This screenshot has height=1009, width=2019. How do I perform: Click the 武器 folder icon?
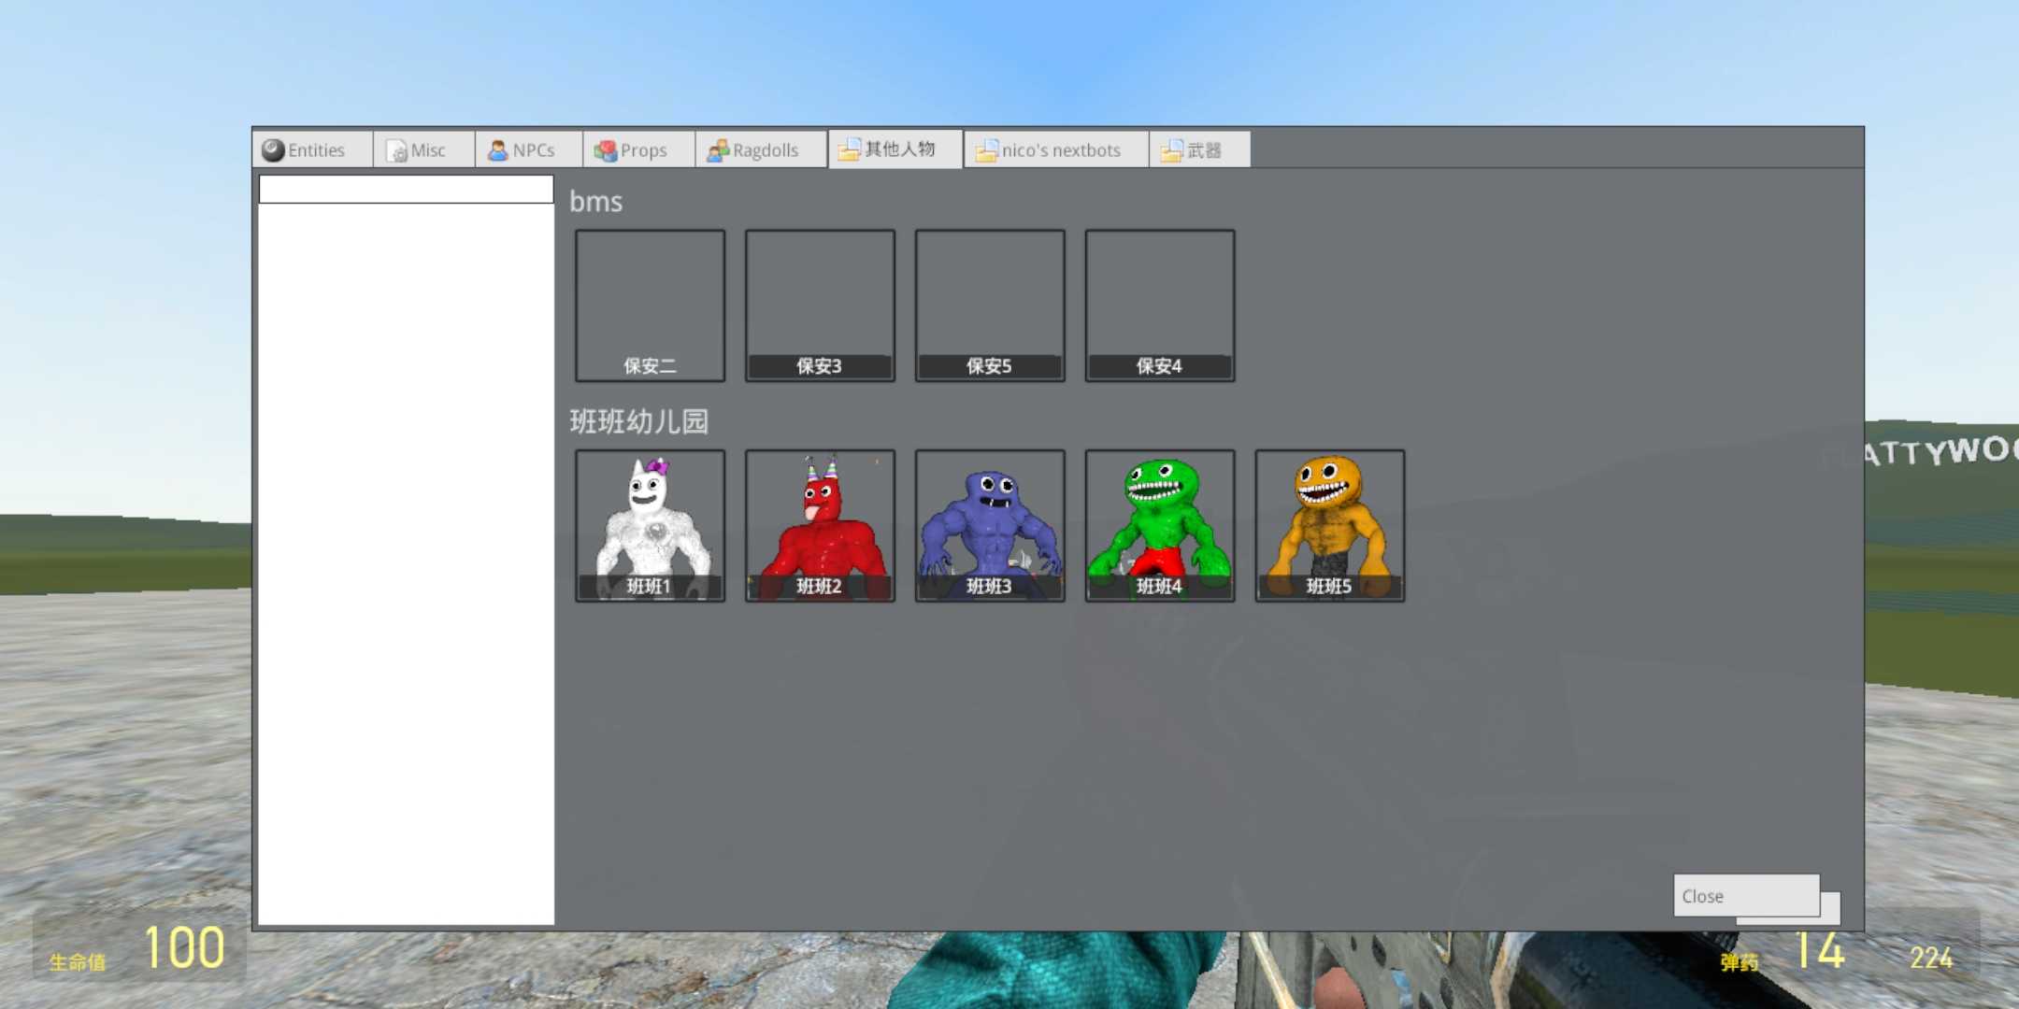point(1171,150)
